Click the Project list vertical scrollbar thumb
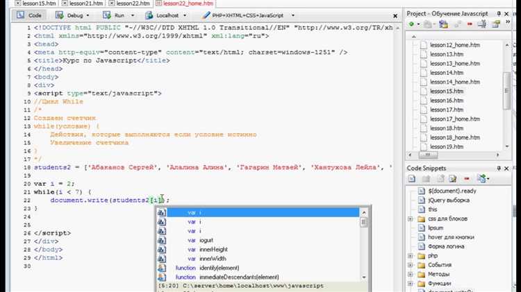The image size is (521, 292). tap(506, 90)
